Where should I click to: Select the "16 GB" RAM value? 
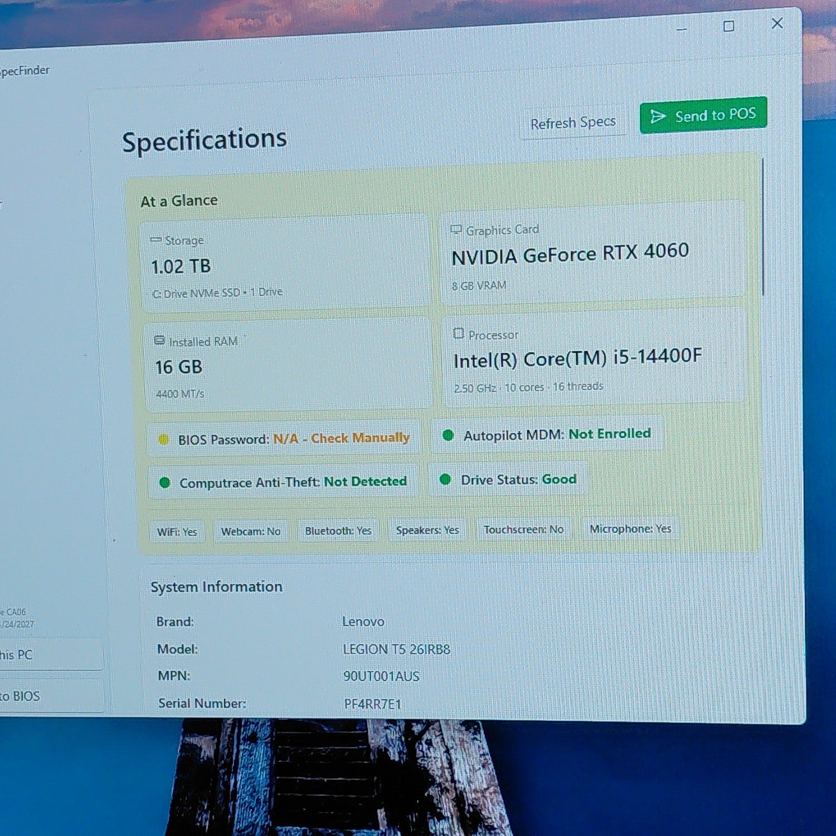point(178,367)
